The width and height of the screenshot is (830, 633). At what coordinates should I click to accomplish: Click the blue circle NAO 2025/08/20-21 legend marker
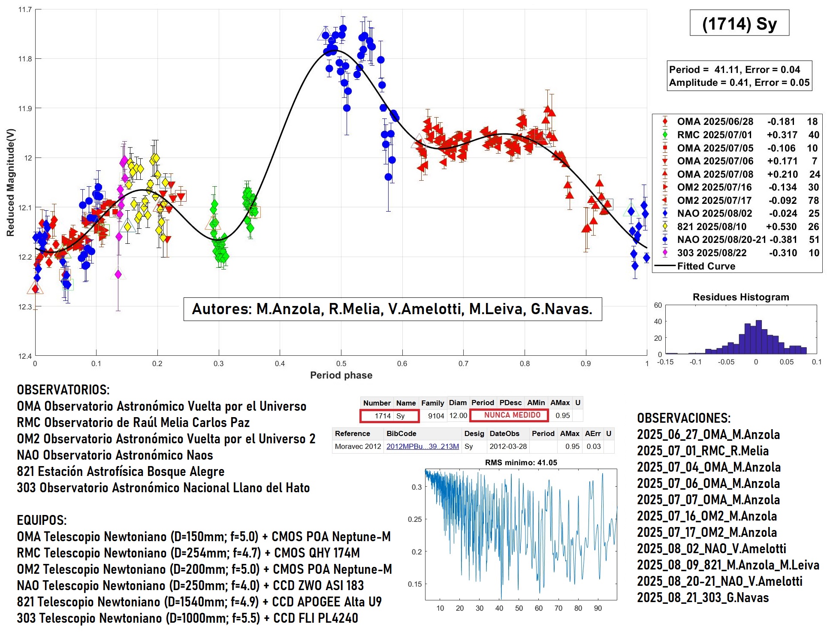click(665, 239)
